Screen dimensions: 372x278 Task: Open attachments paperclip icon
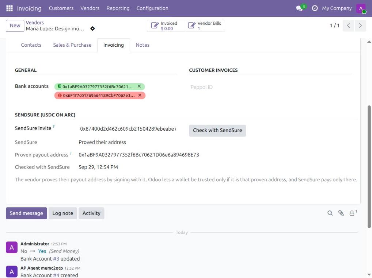click(341, 213)
